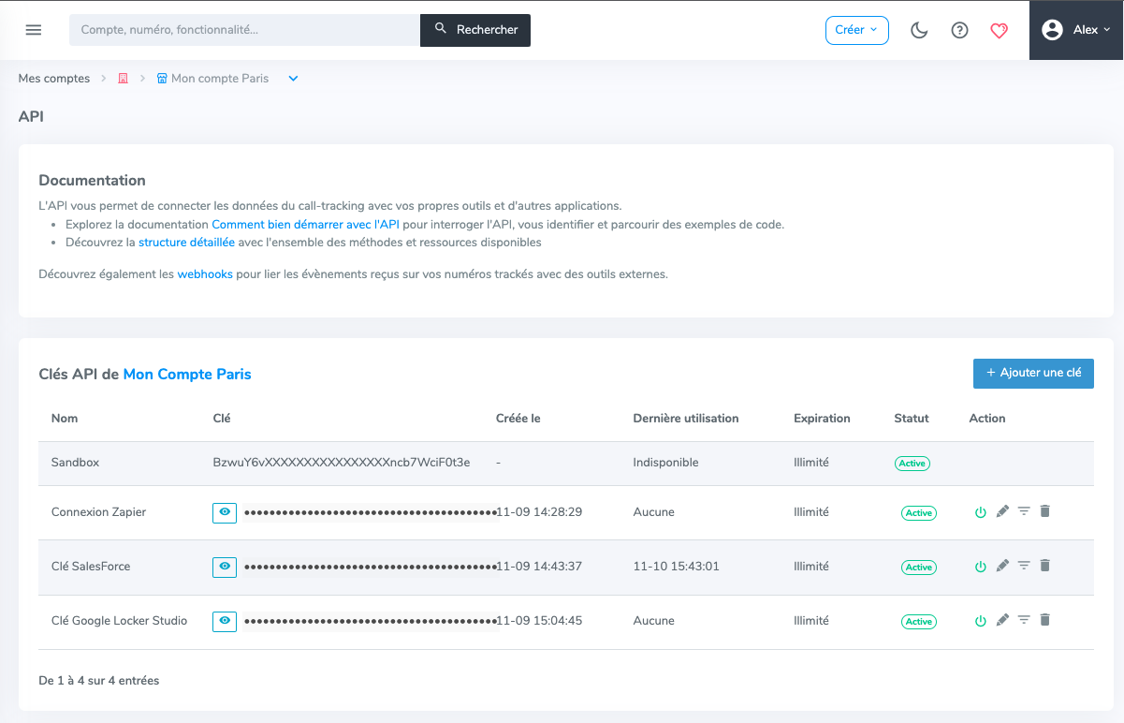Click the De 1 à 4 sur 4 entrées text
The image size is (1124, 723).
coord(99,681)
